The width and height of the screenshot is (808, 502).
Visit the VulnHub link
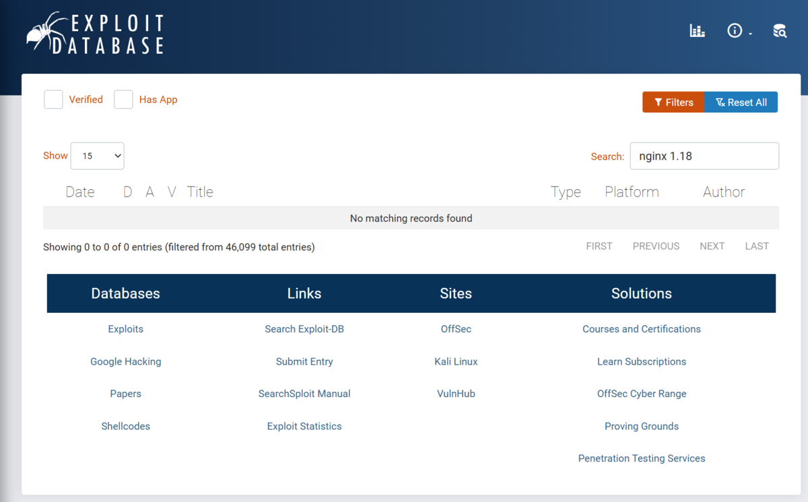click(456, 394)
